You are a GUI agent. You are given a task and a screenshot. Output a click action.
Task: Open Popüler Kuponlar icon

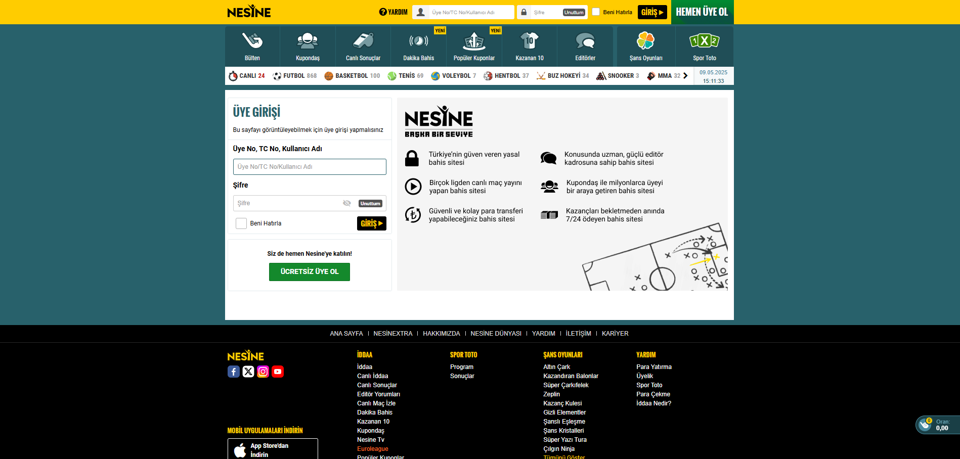click(x=474, y=40)
